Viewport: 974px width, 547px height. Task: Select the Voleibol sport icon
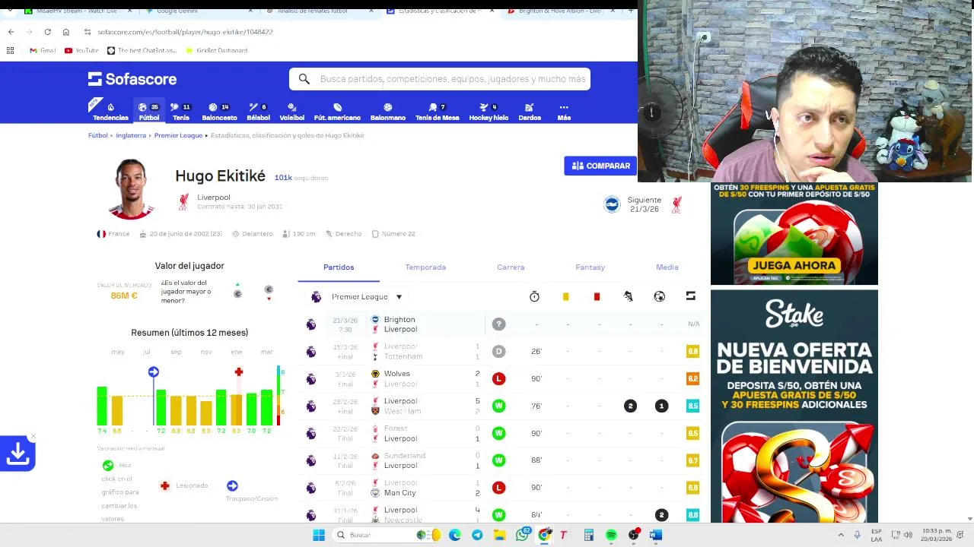pyautogui.click(x=291, y=111)
